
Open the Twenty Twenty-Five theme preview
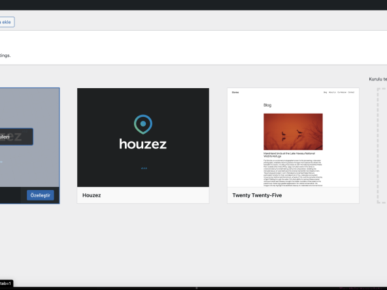[x=293, y=137]
